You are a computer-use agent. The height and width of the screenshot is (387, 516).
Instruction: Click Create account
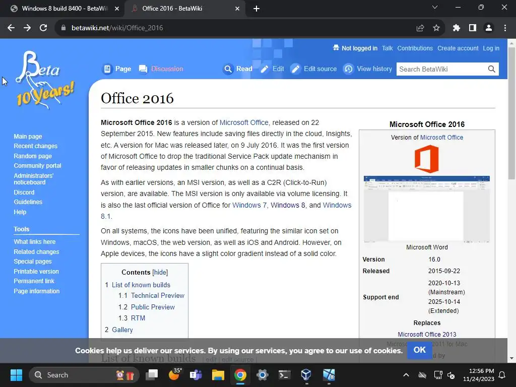click(458, 48)
